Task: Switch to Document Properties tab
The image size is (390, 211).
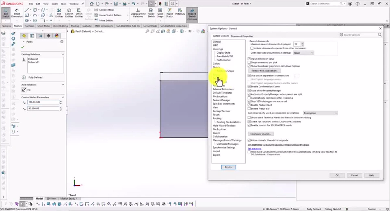Action: tap(242, 36)
